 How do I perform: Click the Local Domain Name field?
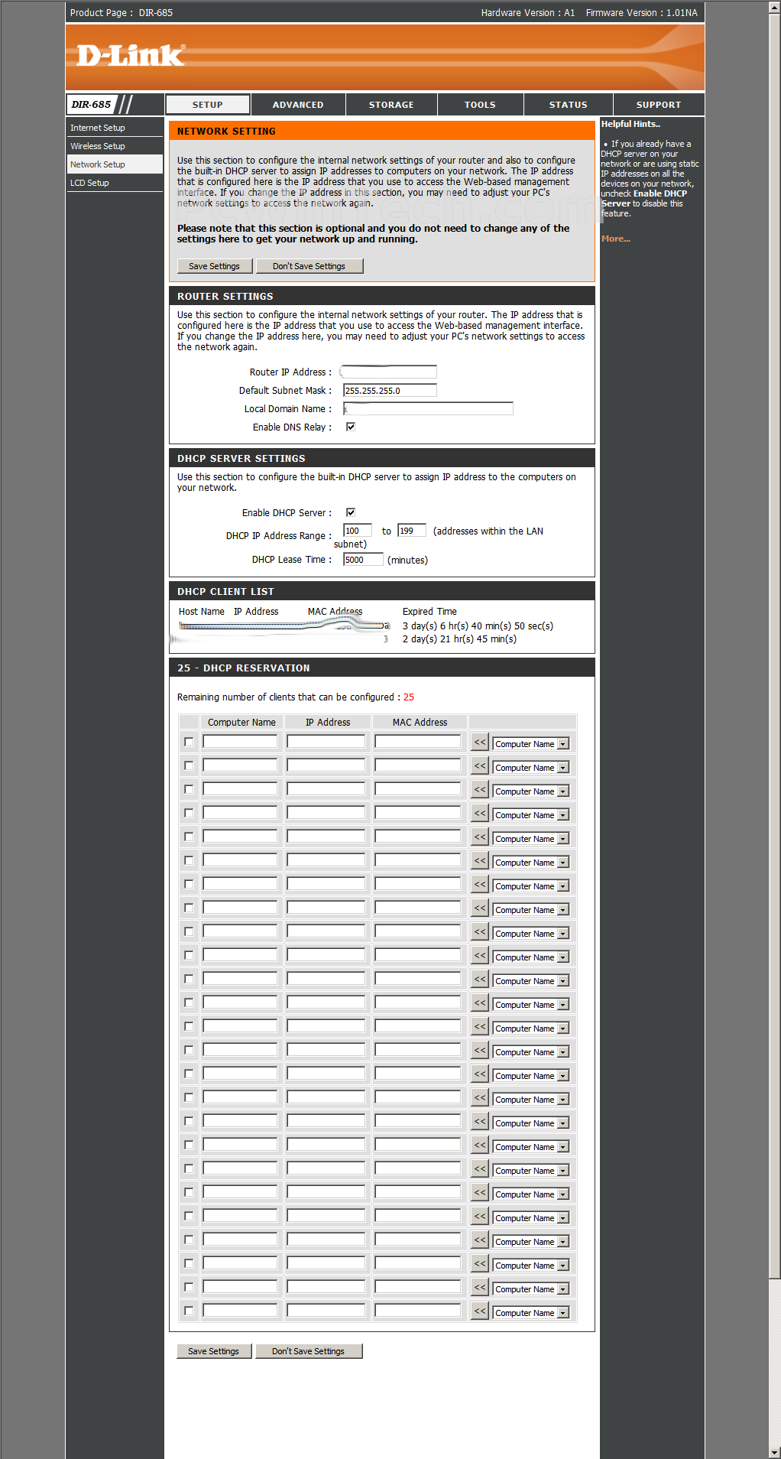428,408
